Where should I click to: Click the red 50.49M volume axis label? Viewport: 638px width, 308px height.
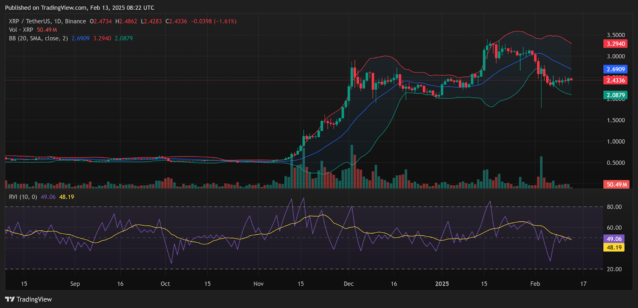616,184
